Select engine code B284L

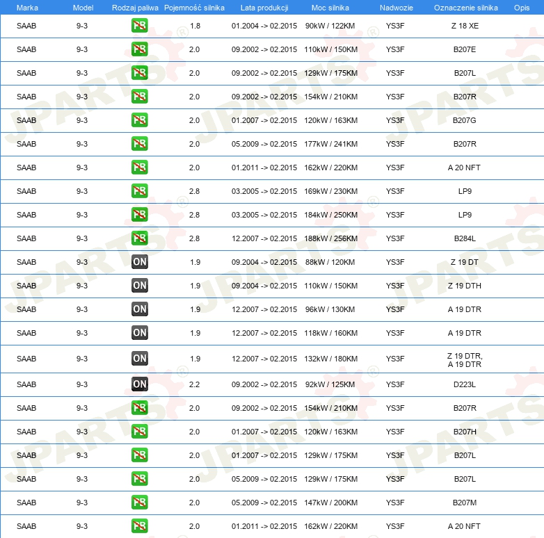pyautogui.click(x=465, y=238)
